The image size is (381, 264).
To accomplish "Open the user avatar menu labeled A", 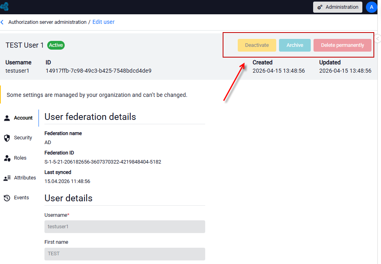I will click(371, 7).
